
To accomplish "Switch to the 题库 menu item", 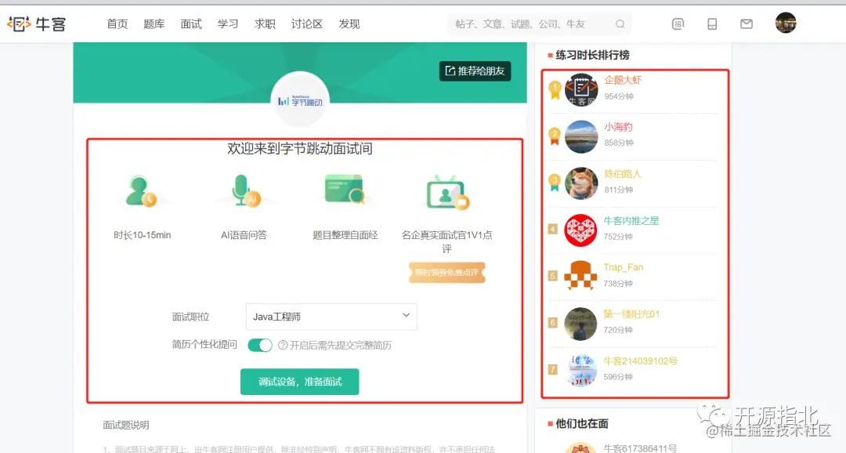I will tap(154, 24).
